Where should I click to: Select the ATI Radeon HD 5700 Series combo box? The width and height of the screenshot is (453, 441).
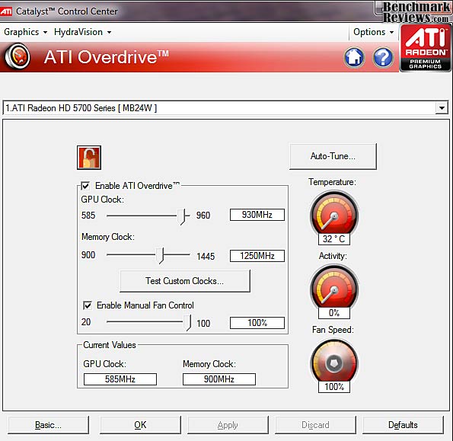point(225,108)
